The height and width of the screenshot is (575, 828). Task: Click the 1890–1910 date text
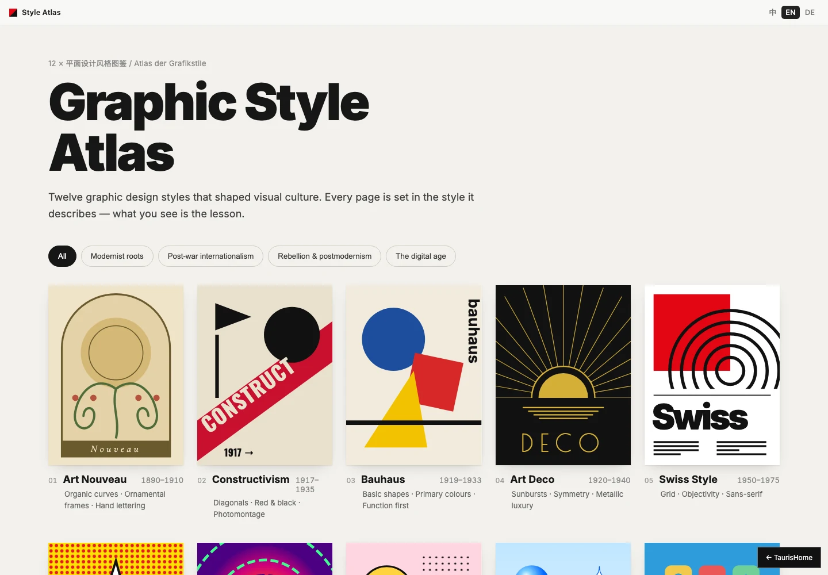tap(162, 480)
